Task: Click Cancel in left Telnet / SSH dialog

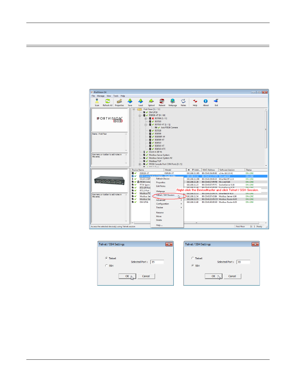Action: [146, 276]
